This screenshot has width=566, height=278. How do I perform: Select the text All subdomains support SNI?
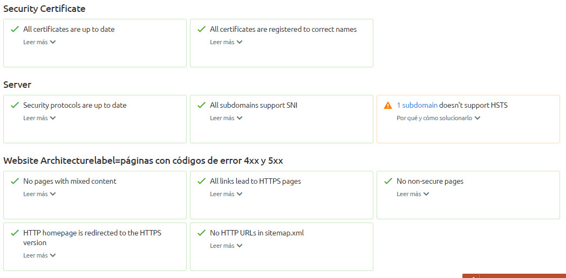tap(254, 106)
